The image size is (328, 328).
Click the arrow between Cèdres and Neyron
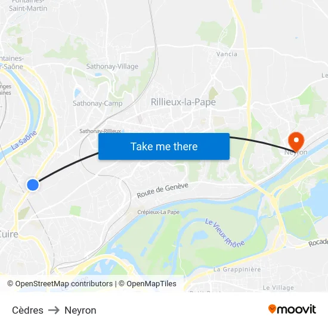click(54, 310)
